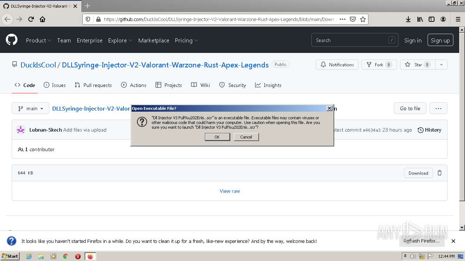Screen dimensions: 465x261
Task: Open Firefox home page icon
Action: click(x=43, y=19)
